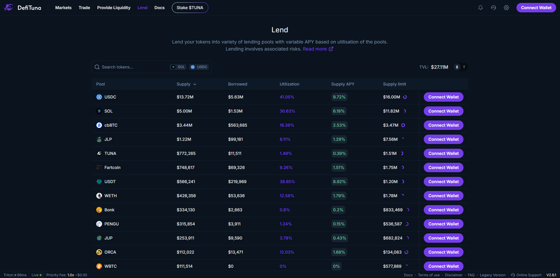
Task: Open the Markets tab
Action: coord(63,8)
